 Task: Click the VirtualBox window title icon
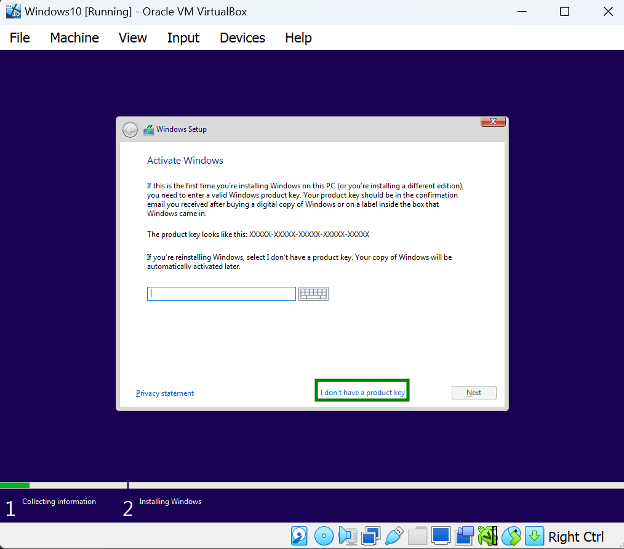click(13, 11)
